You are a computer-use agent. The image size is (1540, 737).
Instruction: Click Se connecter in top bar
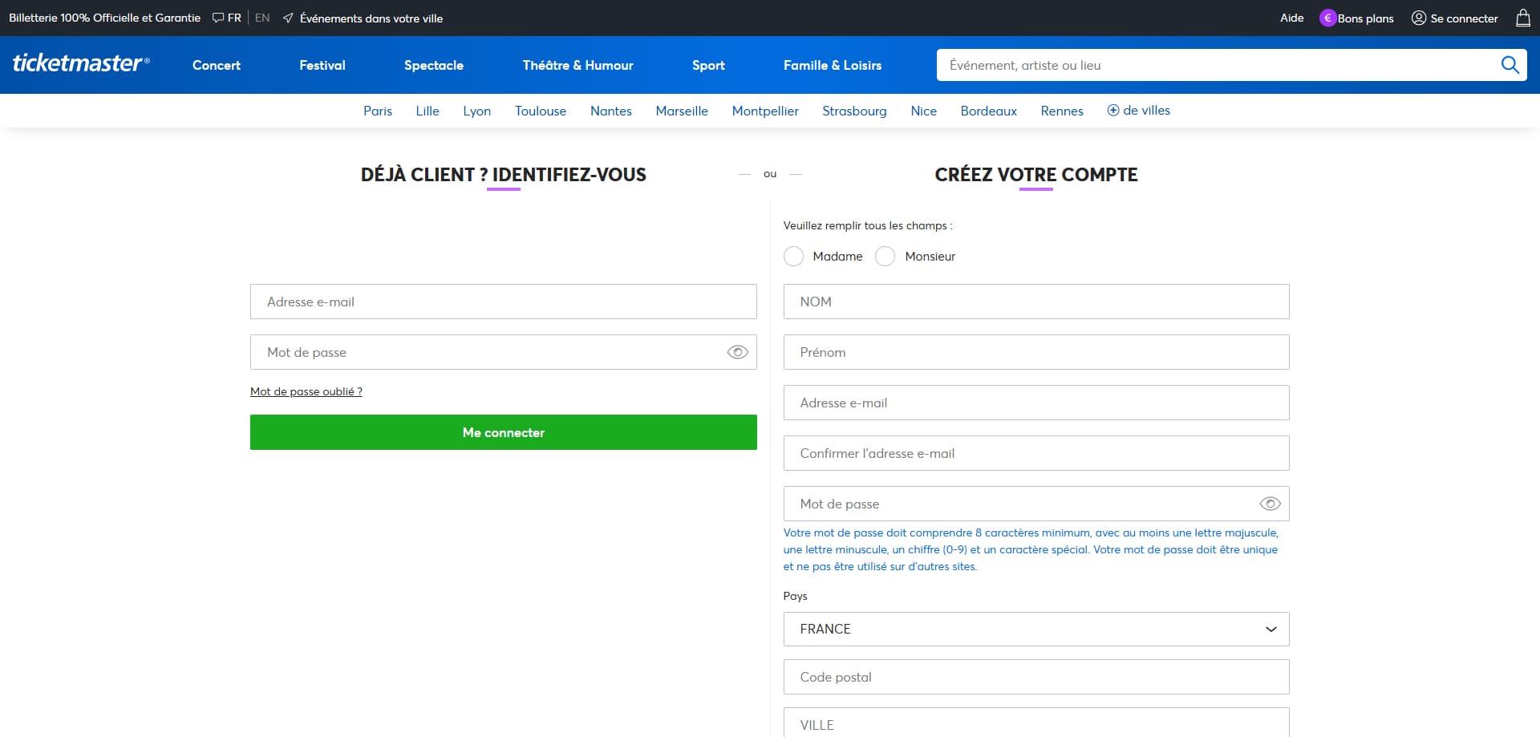1464,18
